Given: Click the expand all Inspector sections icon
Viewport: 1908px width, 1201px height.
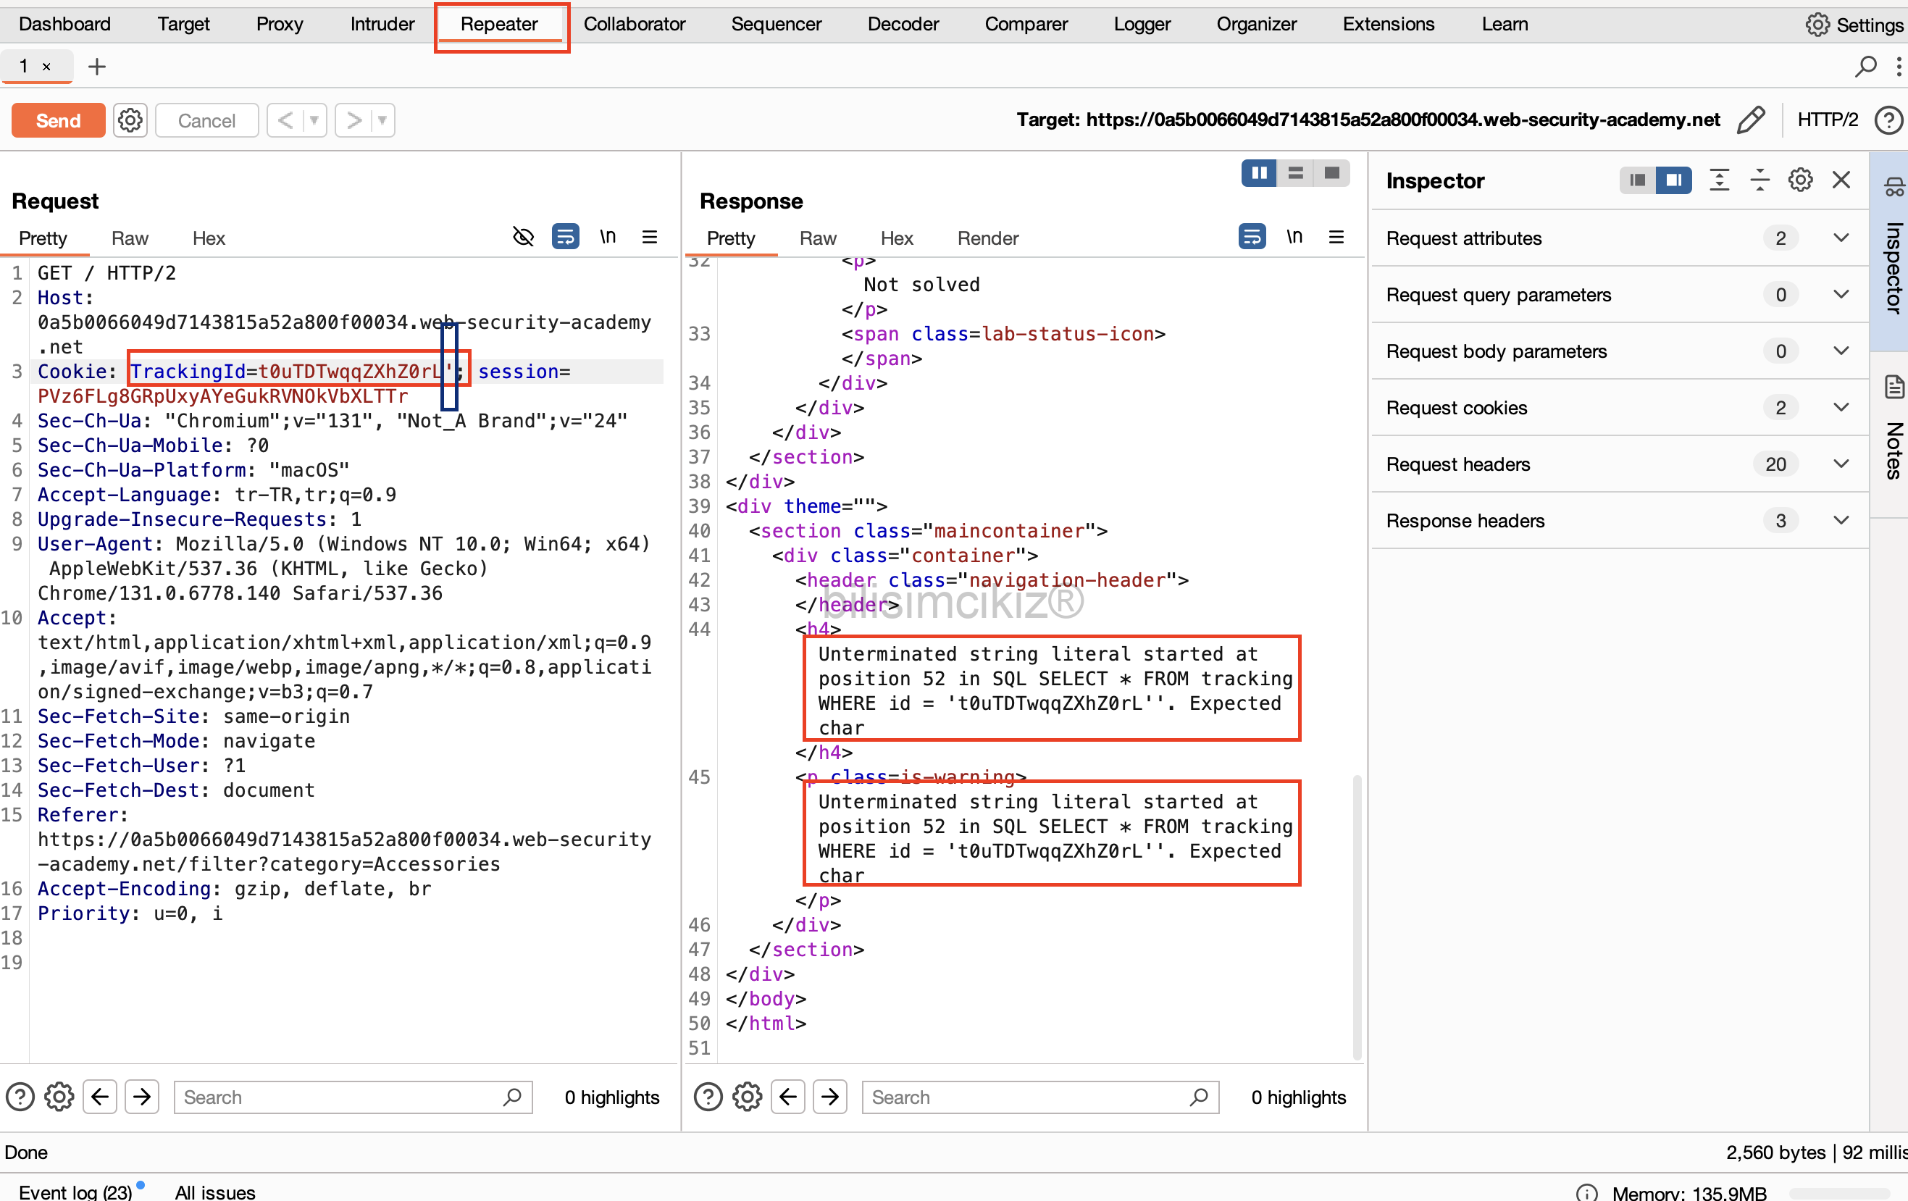Looking at the screenshot, I should tap(1719, 180).
